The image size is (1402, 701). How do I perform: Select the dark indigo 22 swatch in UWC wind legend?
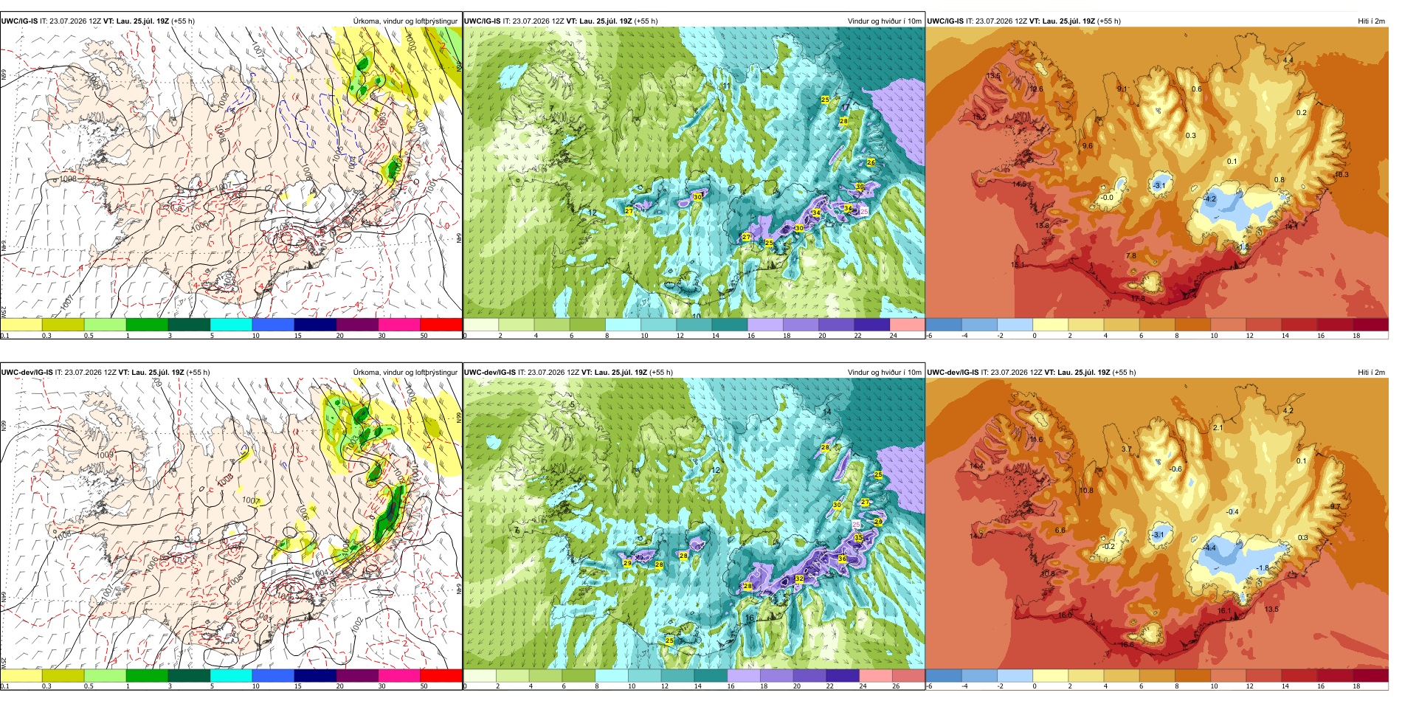pyautogui.click(x=871, y=324)
